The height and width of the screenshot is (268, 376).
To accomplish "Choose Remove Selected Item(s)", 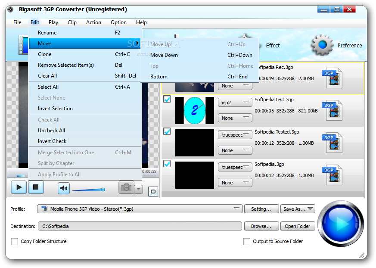I will (x=85, y=65).
